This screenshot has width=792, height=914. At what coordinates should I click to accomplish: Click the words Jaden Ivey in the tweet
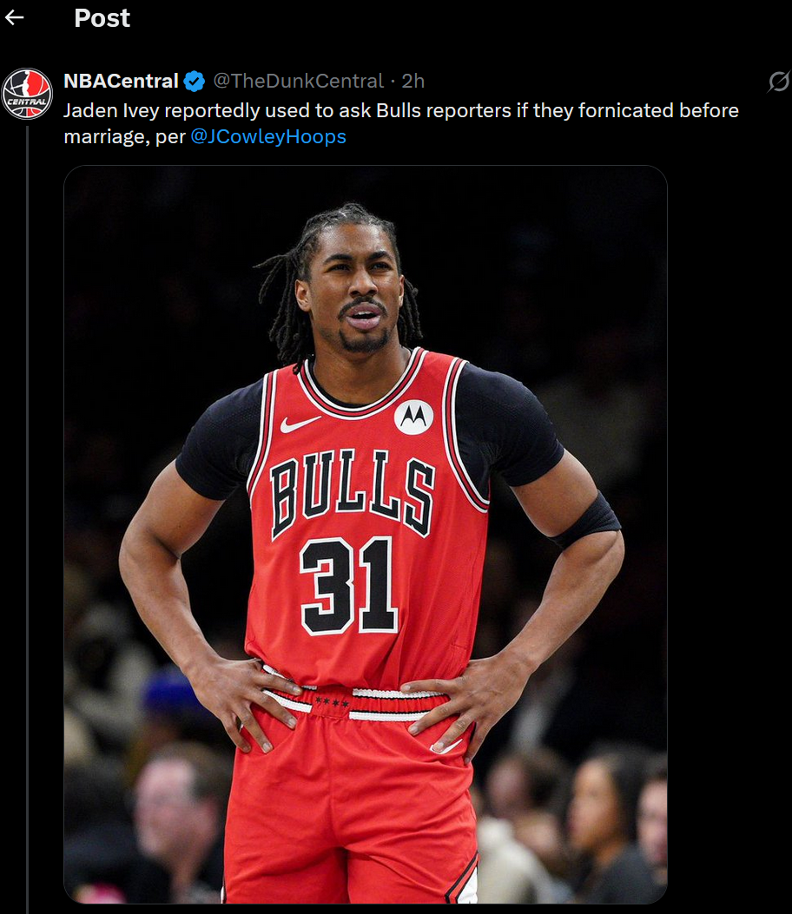click(x=108, y=111)
